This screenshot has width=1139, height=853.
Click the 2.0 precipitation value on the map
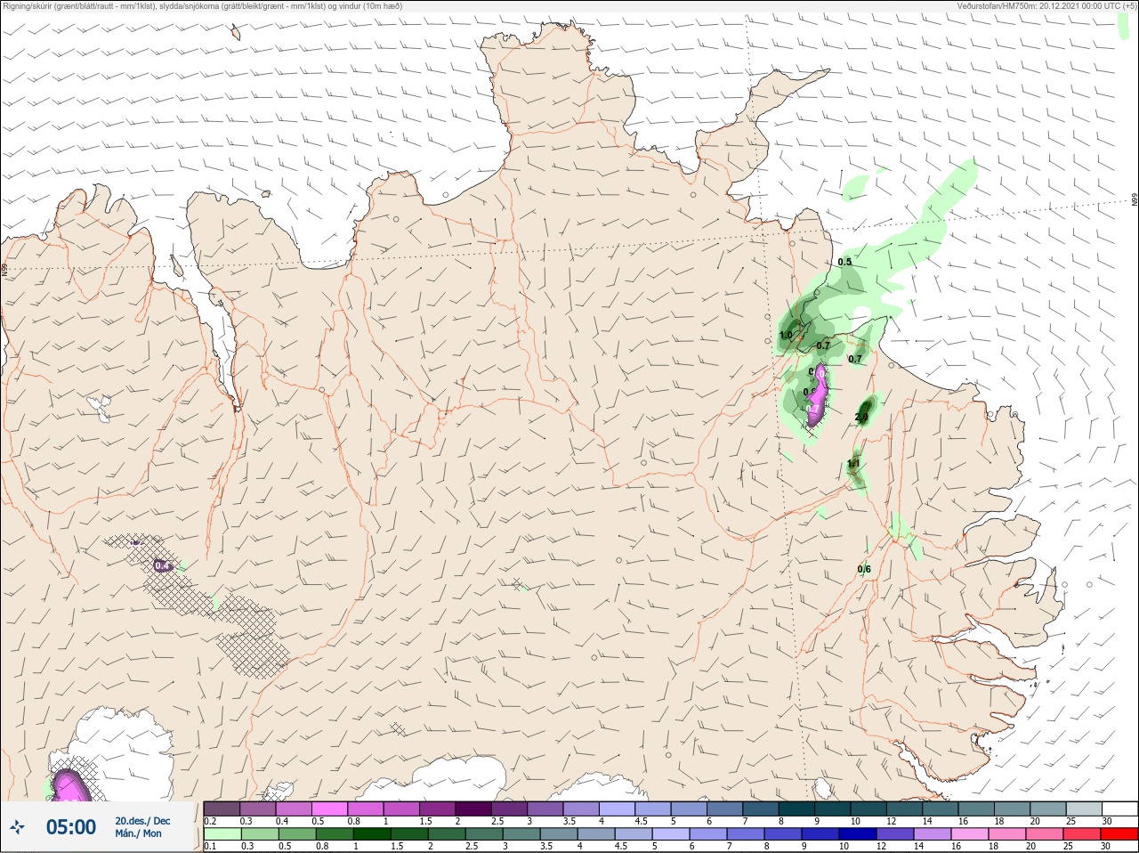(861, 417)
